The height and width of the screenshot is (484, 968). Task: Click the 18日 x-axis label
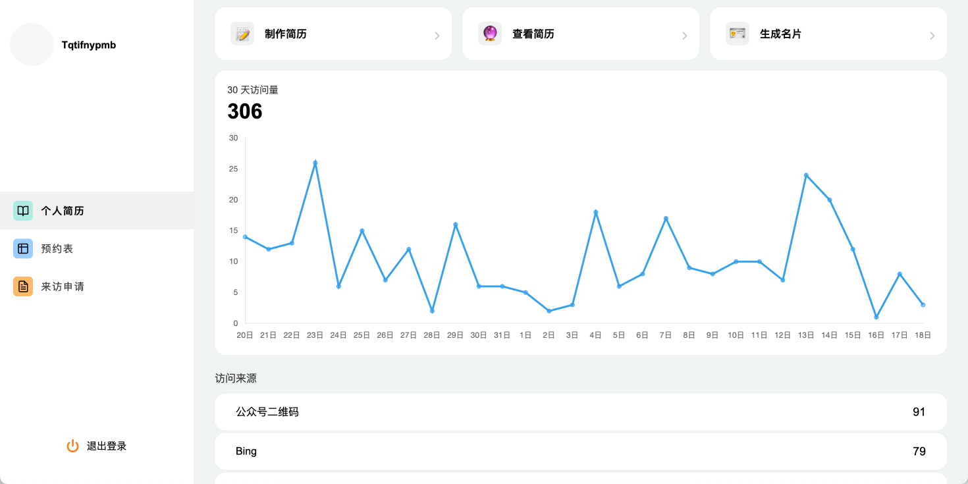(923, 335)
